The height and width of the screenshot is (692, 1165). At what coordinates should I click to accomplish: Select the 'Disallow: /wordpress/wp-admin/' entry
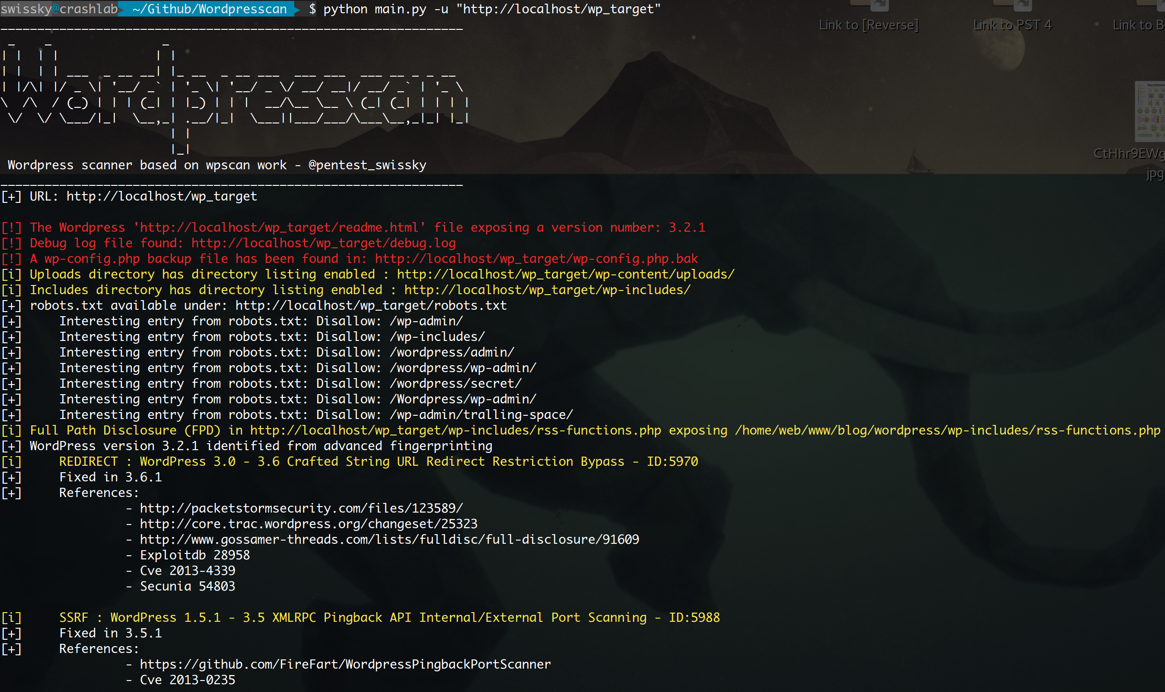click(x=426, y=368)
